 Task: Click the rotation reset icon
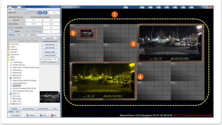point(10,32)
